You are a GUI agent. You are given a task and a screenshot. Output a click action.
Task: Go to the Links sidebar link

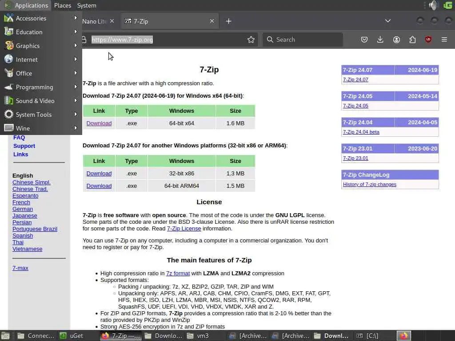tap(20, 154)
